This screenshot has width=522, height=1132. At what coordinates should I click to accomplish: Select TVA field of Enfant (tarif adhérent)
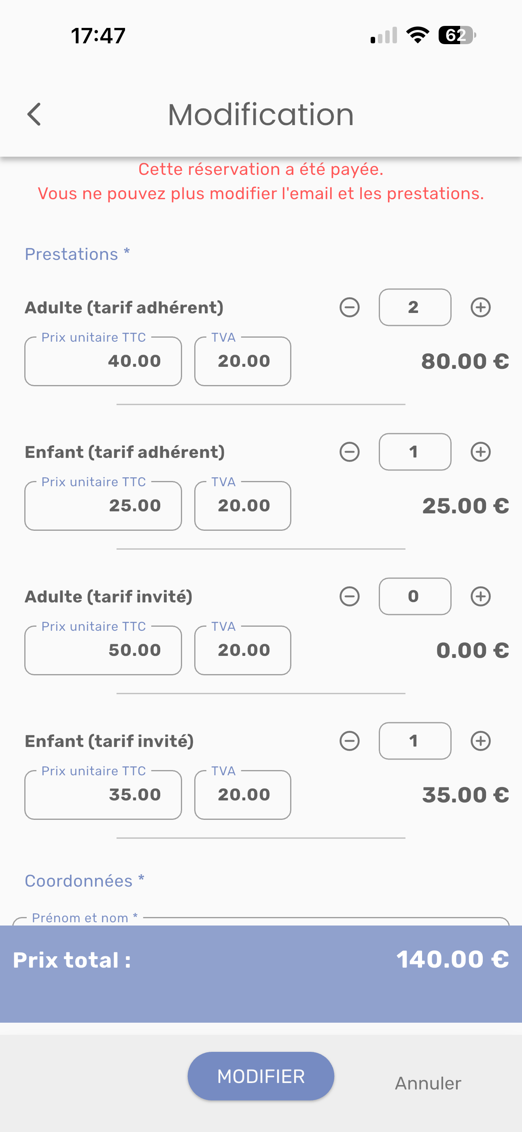[242, 506]
